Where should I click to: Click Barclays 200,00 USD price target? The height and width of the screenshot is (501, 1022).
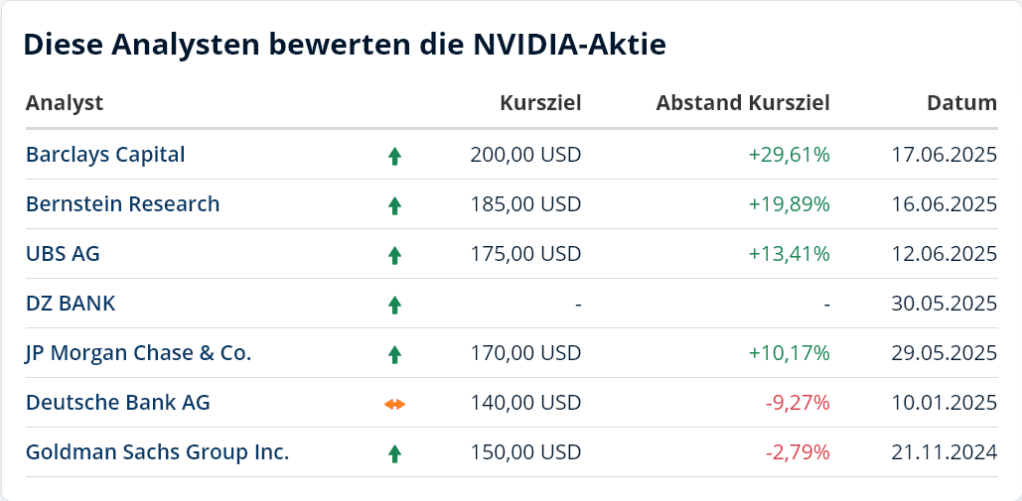click(x=525, y=155)
